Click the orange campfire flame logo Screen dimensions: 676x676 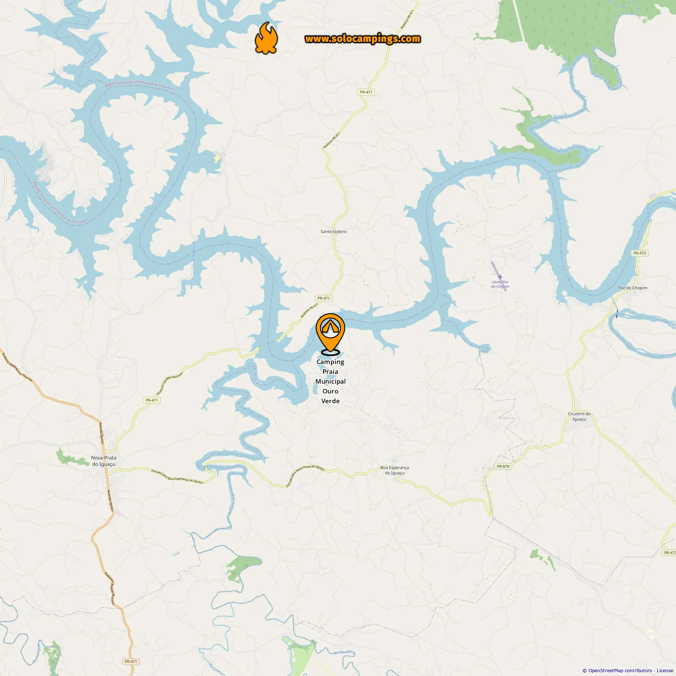(x=266, y=38)
